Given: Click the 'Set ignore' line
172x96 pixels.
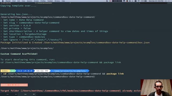Looking at the screenshot, I should coord(31,40).
